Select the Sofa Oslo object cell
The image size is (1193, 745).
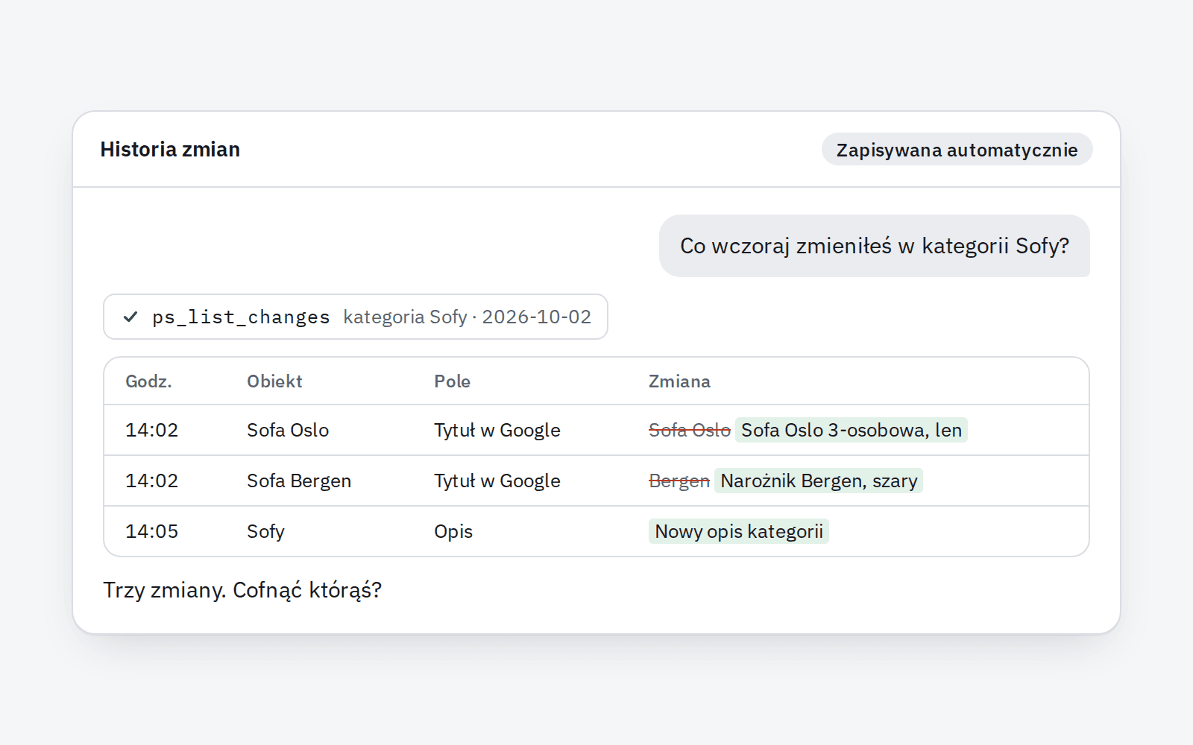(288, 430)
